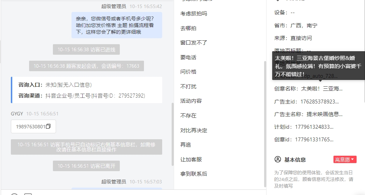Click the 咨询入口 未知 info line

[x=55, y=85]
